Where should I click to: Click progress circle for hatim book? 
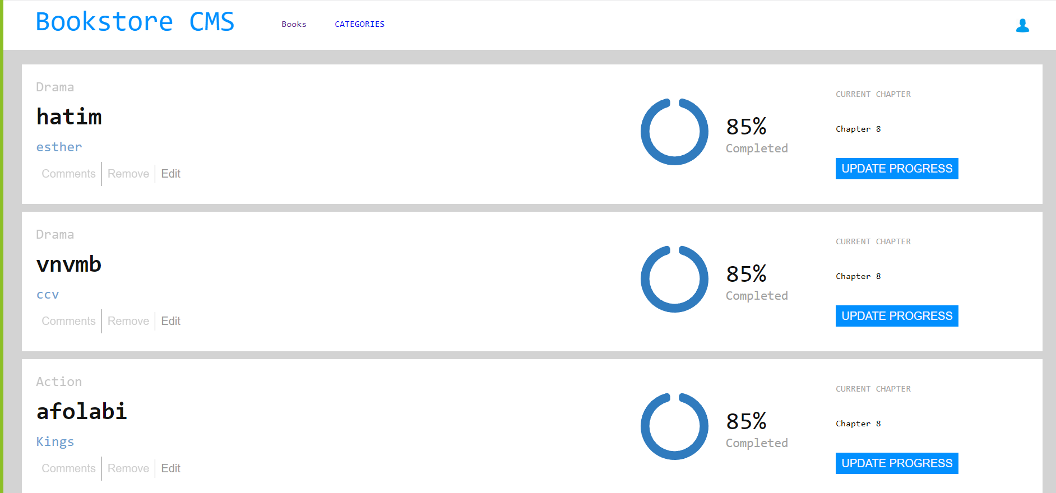point(674,132)
